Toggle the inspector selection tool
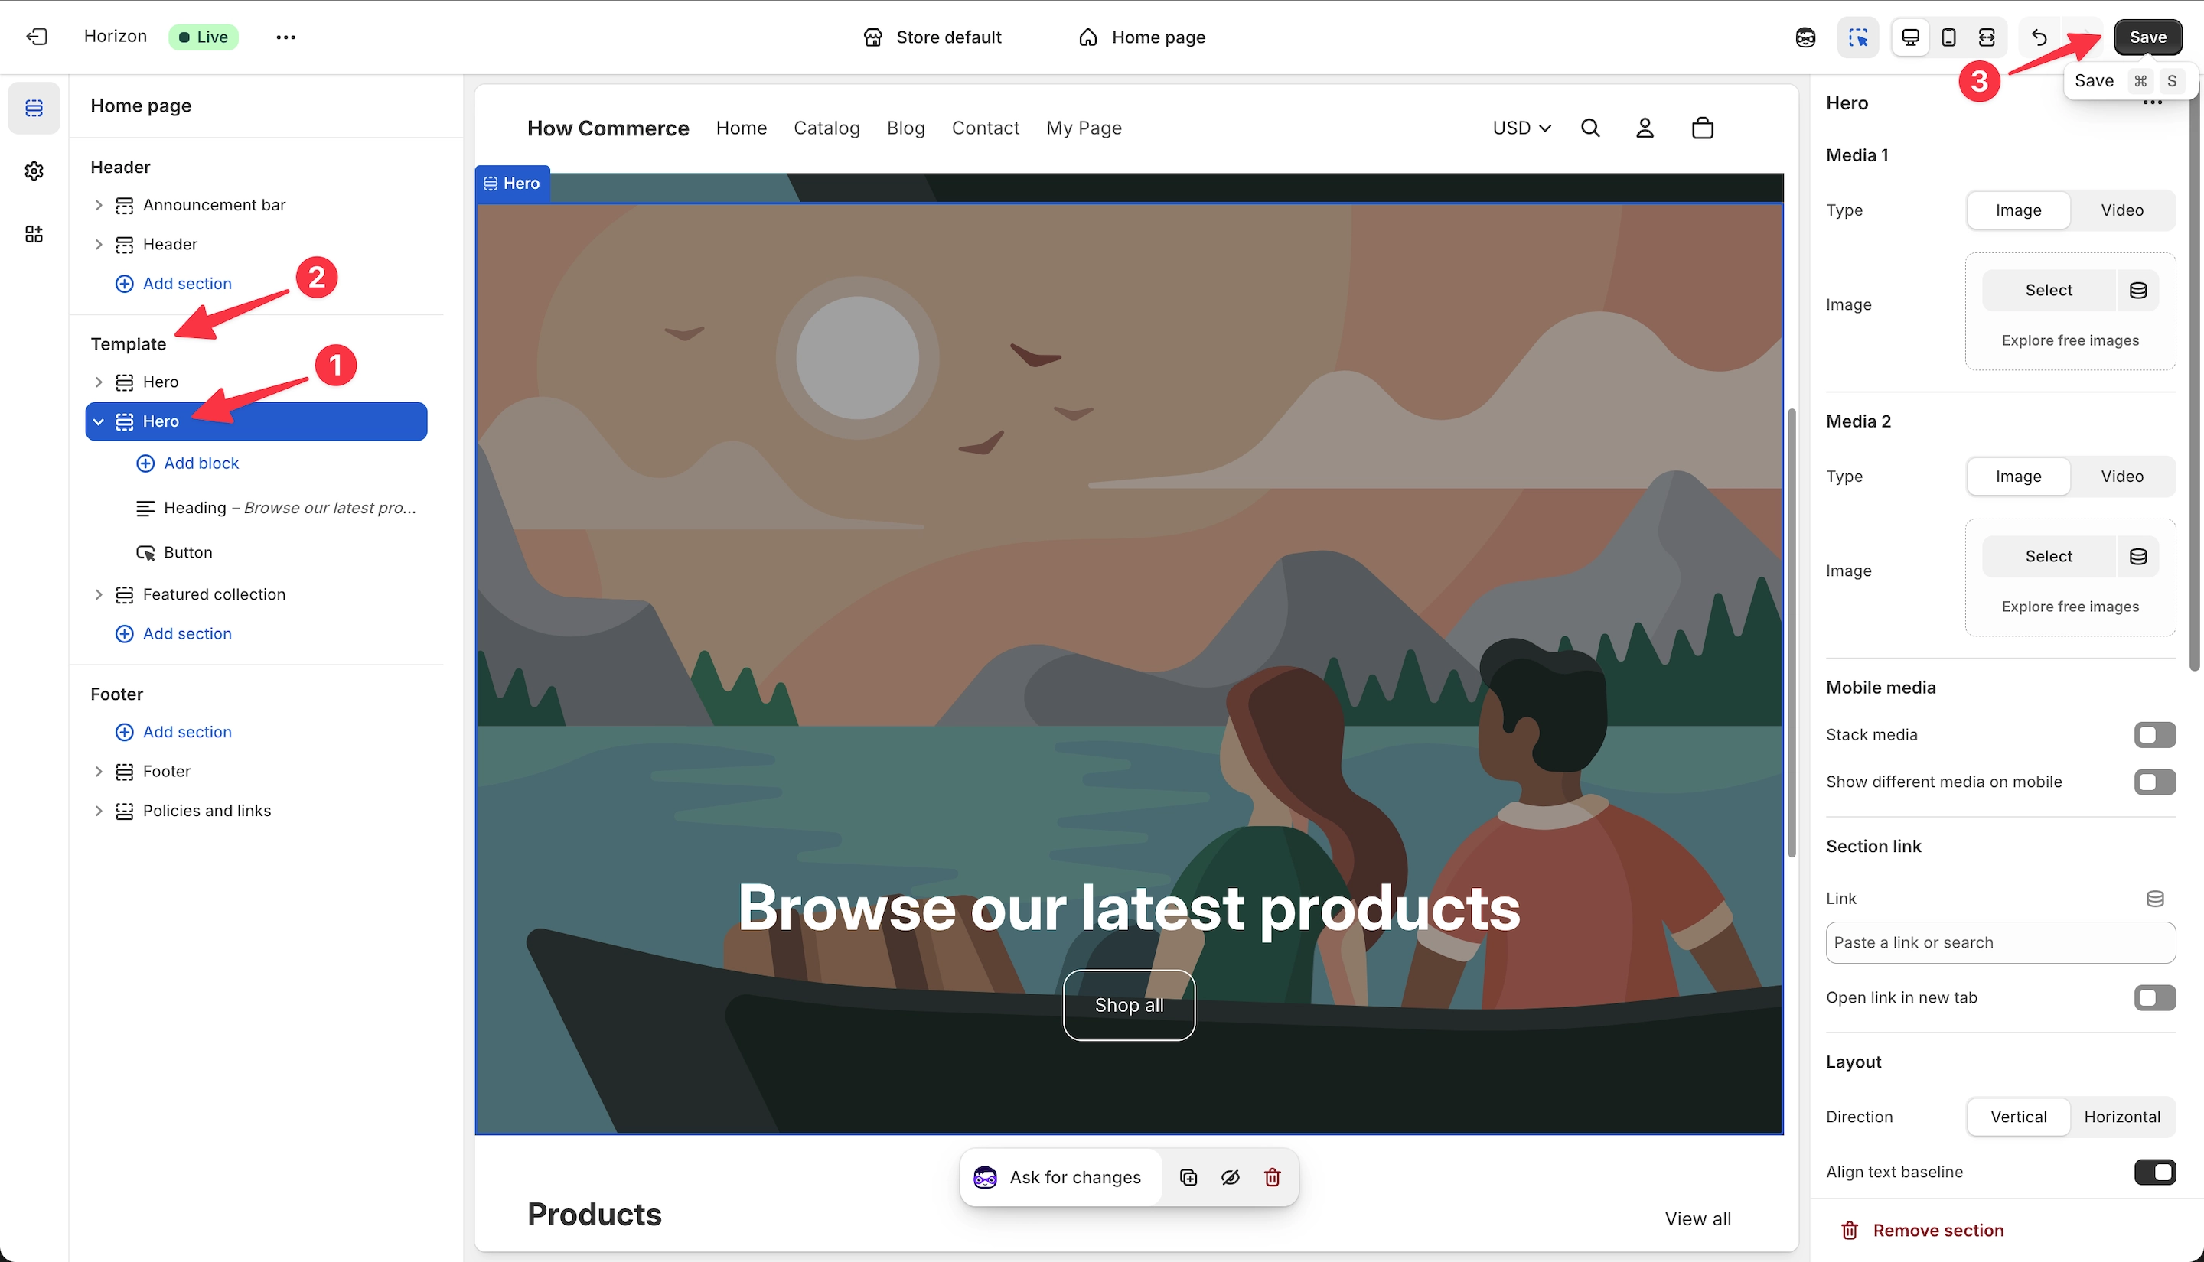This screenshot has height=1262, width=2204. 1857,37
